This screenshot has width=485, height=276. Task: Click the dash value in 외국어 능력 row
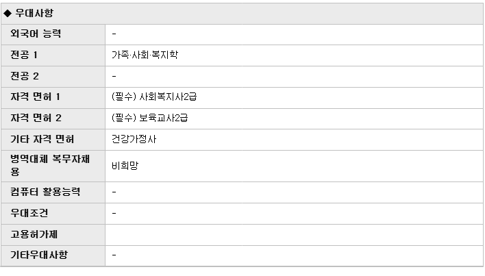point(114,34)
